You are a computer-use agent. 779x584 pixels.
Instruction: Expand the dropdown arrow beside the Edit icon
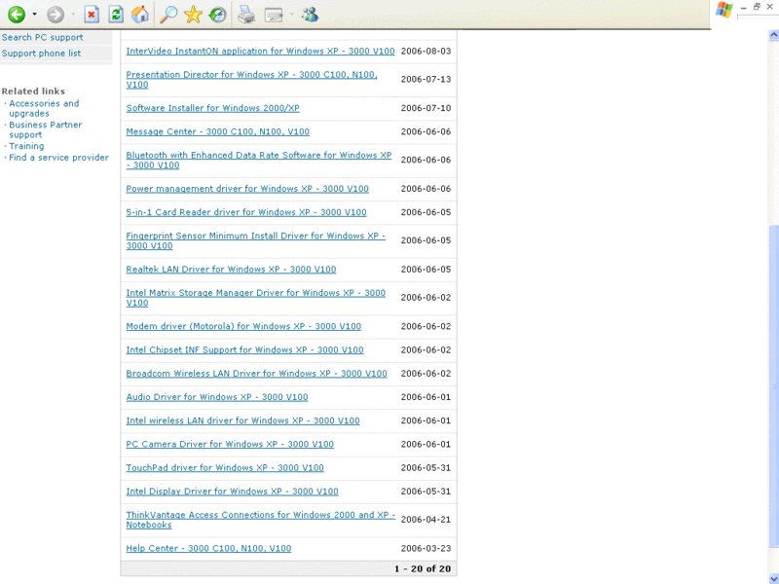[291, 15]
